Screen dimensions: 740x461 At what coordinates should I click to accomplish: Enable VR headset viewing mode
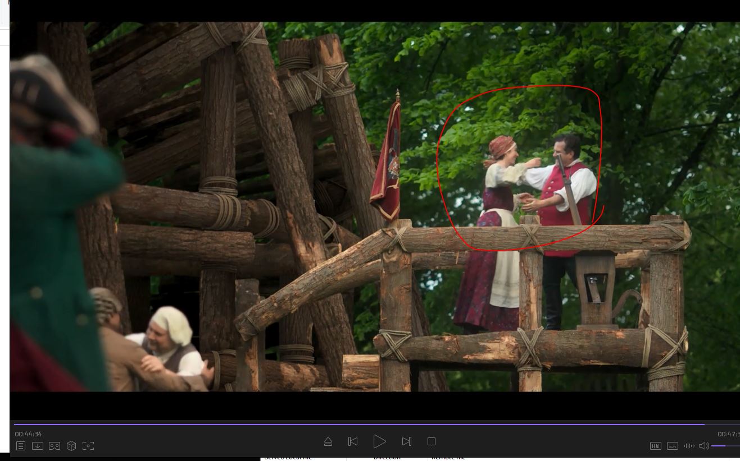[55, 446]
